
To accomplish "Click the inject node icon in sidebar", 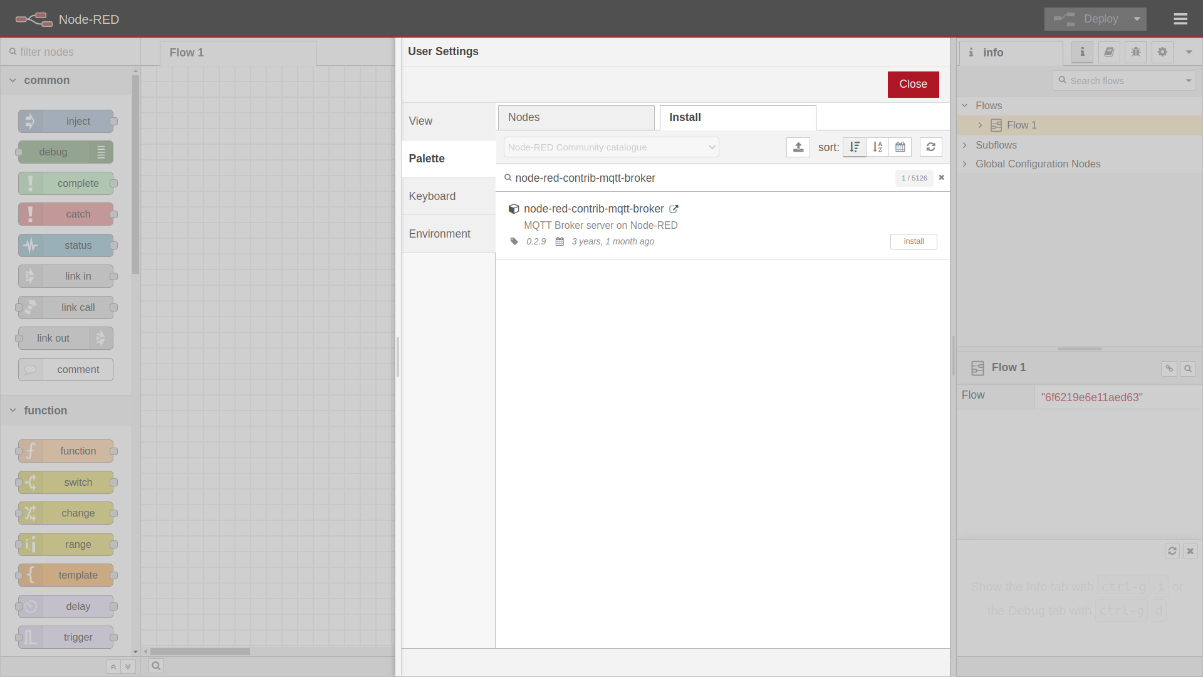I will (29, 121).
